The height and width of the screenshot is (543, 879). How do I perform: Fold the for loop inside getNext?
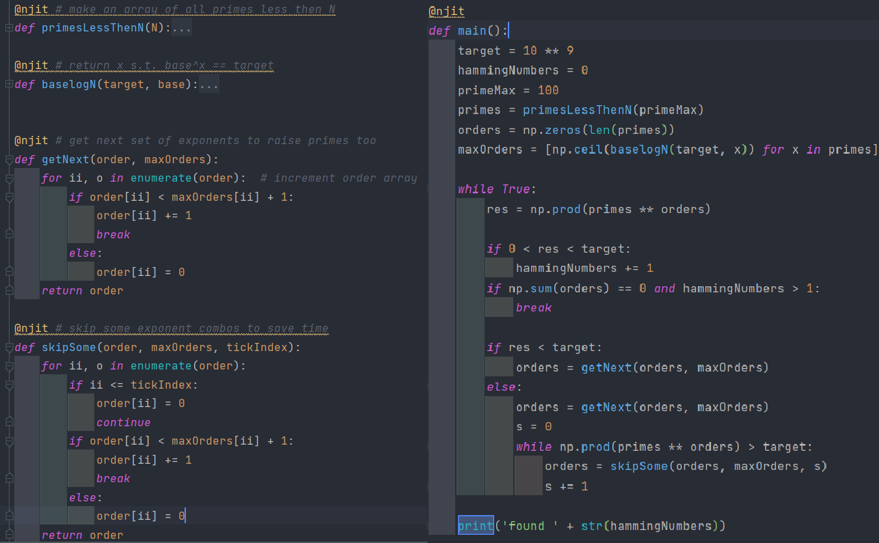point(8,179)
